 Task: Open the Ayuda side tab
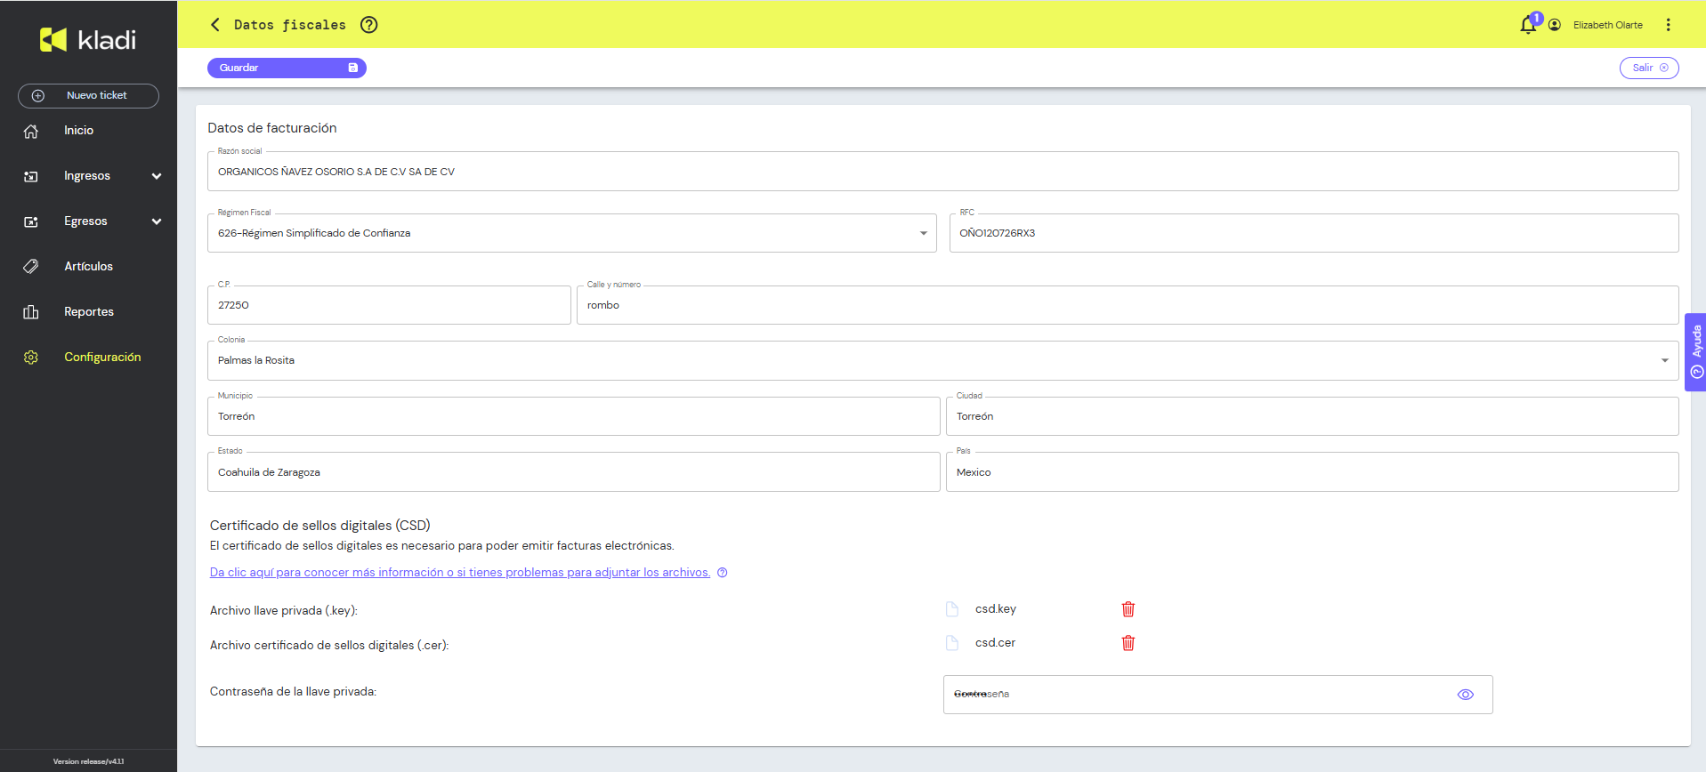(1695, 352)
